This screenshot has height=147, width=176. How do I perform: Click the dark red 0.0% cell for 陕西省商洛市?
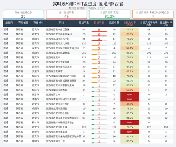[x=130, y=95]
